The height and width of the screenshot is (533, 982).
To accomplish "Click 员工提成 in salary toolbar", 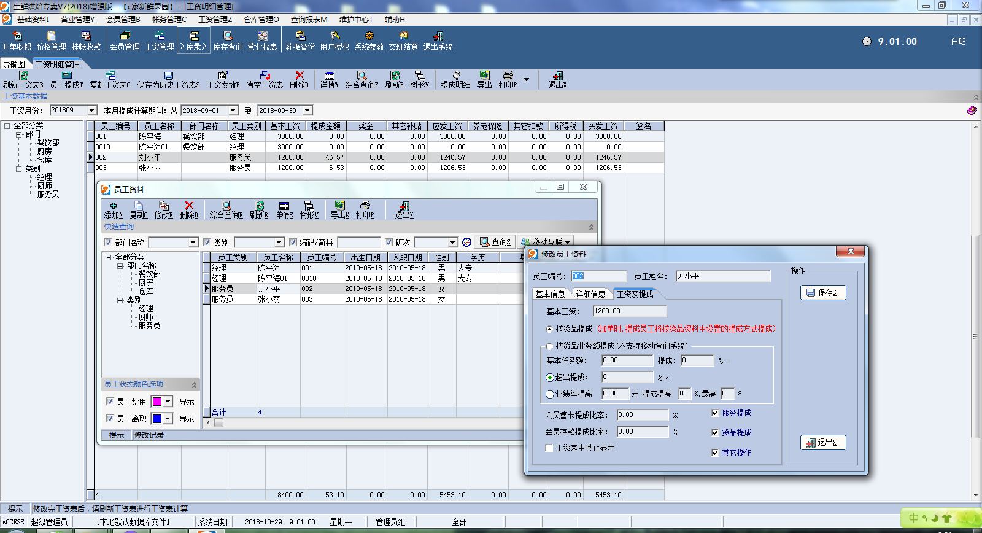I will pos(66,80).
